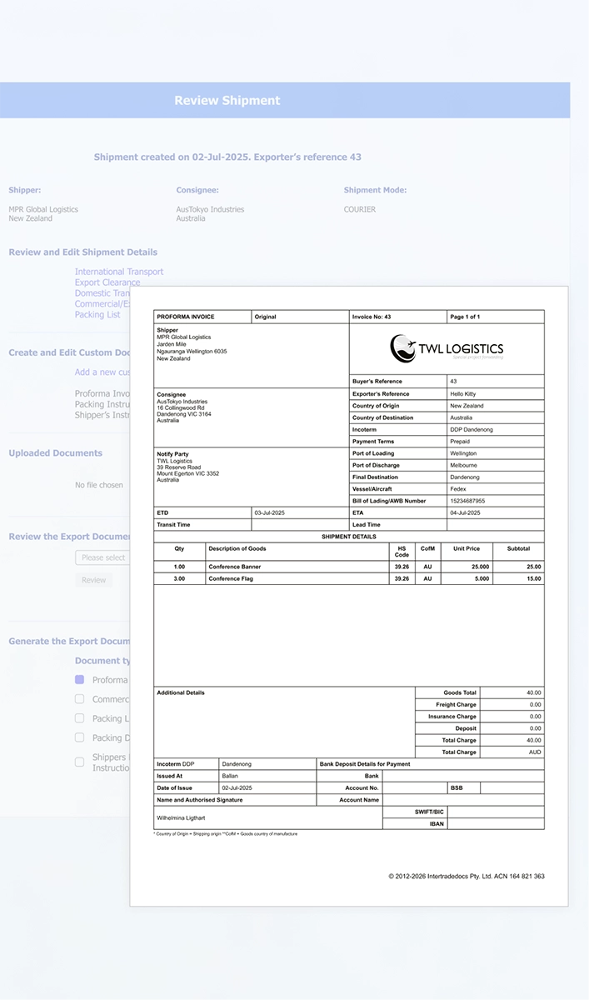The width and height of the screenshot is (589, 1000).
Task: Click the 'Page 1 of 1' cell
Action: tap(496, 317)
